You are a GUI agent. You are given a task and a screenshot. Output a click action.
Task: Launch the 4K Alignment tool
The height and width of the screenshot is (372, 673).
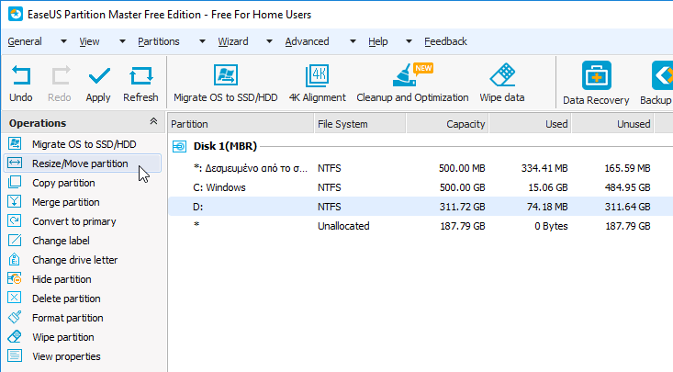click(317, 75)
